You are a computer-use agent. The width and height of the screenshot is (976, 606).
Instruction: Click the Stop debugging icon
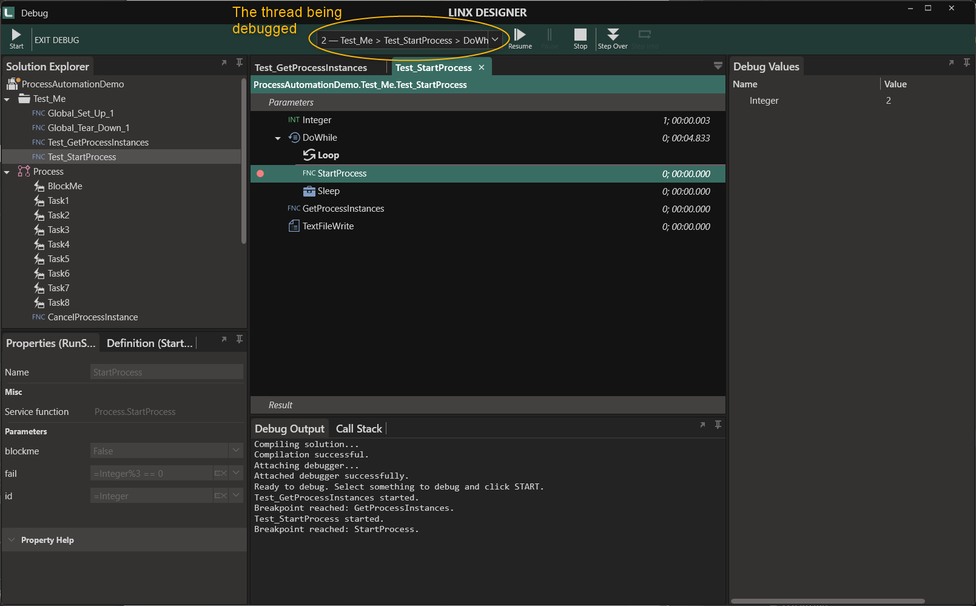coord(581,35)
